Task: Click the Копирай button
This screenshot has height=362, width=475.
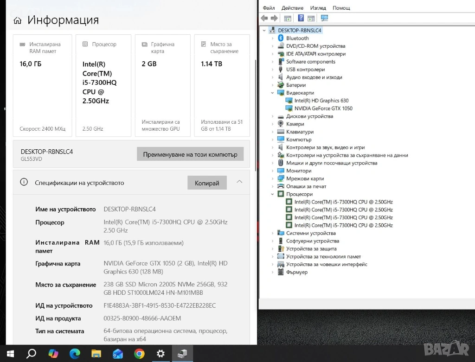Action: point(207,183)
